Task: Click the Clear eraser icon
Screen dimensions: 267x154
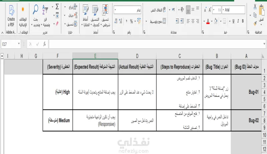Action: click(x=57, y=23)
